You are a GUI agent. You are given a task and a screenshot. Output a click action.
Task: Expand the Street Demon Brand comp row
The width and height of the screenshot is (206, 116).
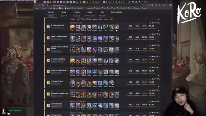click(x=158, y=42)
